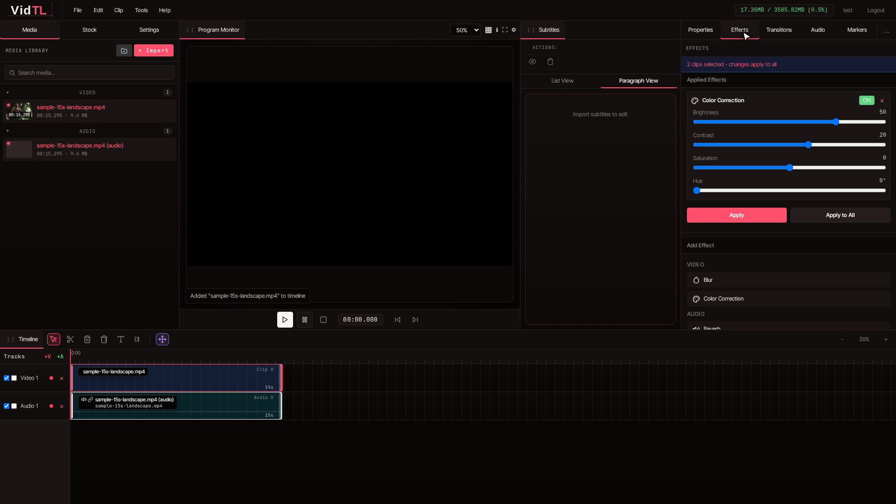Jump to the previous frame marker
The height and width of the screenshot is (504, 896).
[398, 320]
